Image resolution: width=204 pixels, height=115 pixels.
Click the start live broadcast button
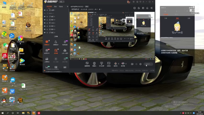point(148,64)
